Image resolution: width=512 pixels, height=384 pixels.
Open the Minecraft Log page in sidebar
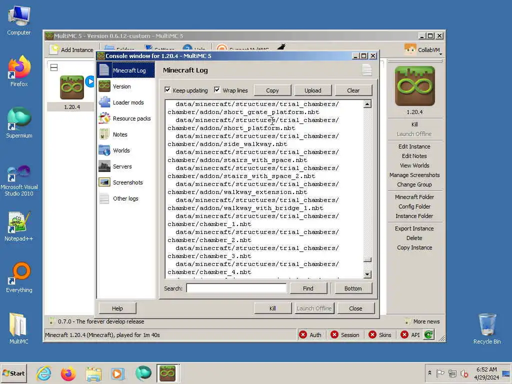(125, 70)
